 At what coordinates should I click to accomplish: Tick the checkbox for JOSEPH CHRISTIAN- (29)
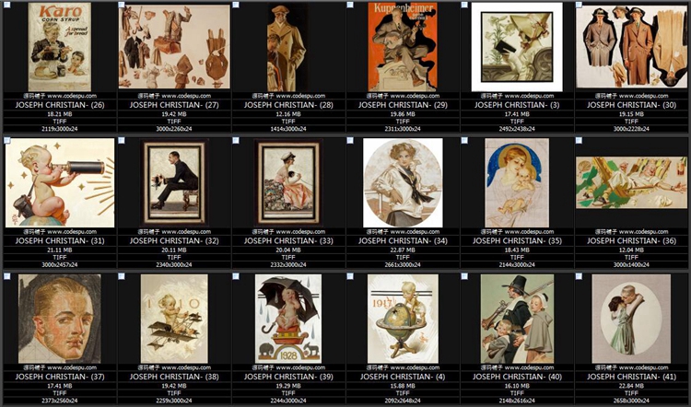pos(350,5)
